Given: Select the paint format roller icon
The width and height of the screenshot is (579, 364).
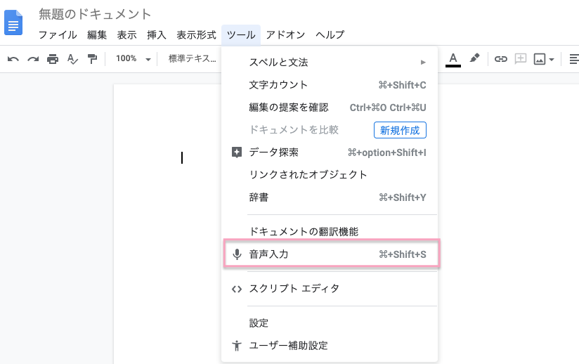Looking at the screenshot, I should 92,59.
